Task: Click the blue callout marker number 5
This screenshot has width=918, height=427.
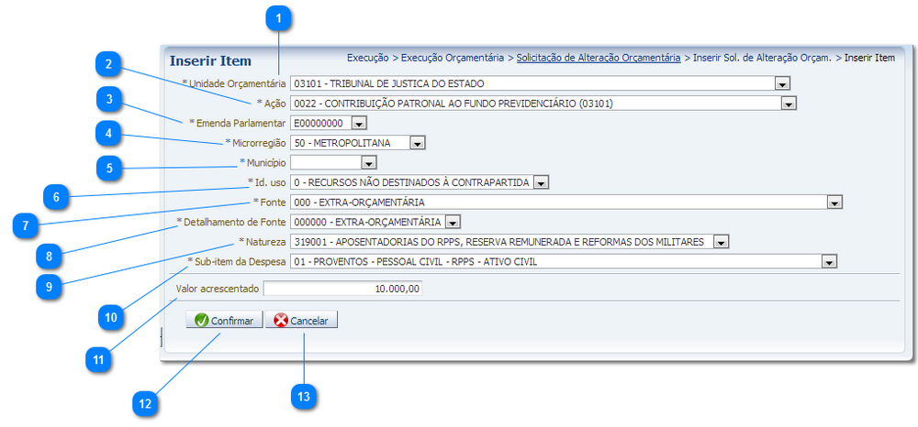Action: click(108, 168)
